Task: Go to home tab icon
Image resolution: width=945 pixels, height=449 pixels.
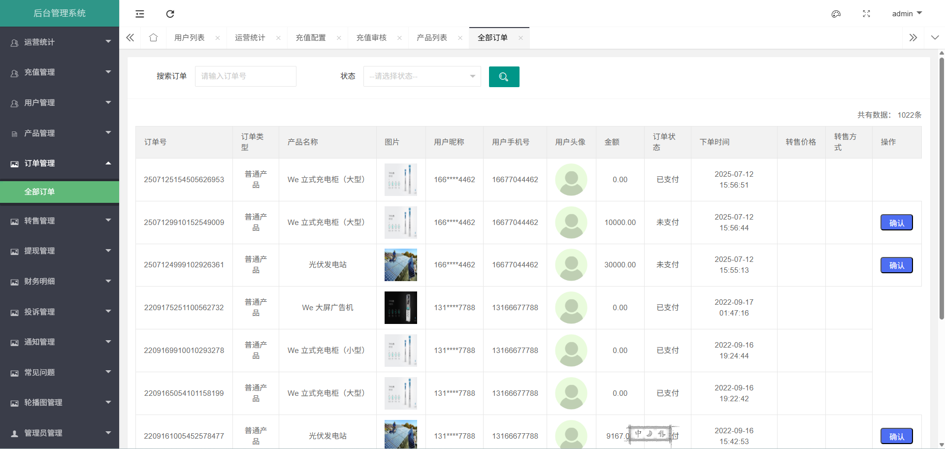Action: [153, 38]
